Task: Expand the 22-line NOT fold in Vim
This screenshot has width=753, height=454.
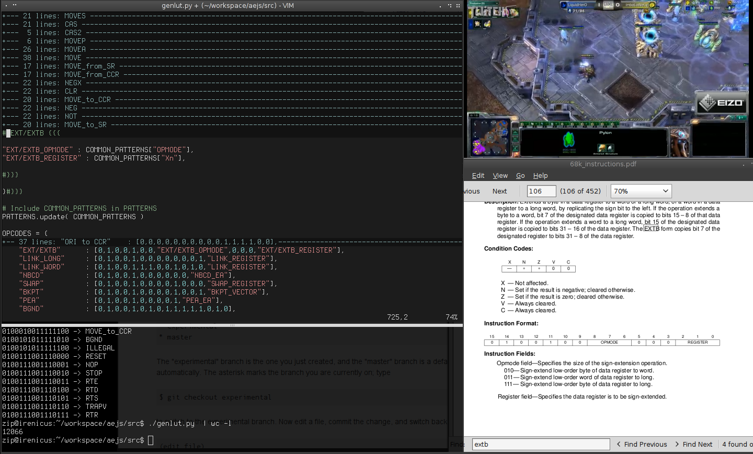Action: click(232, 116)
